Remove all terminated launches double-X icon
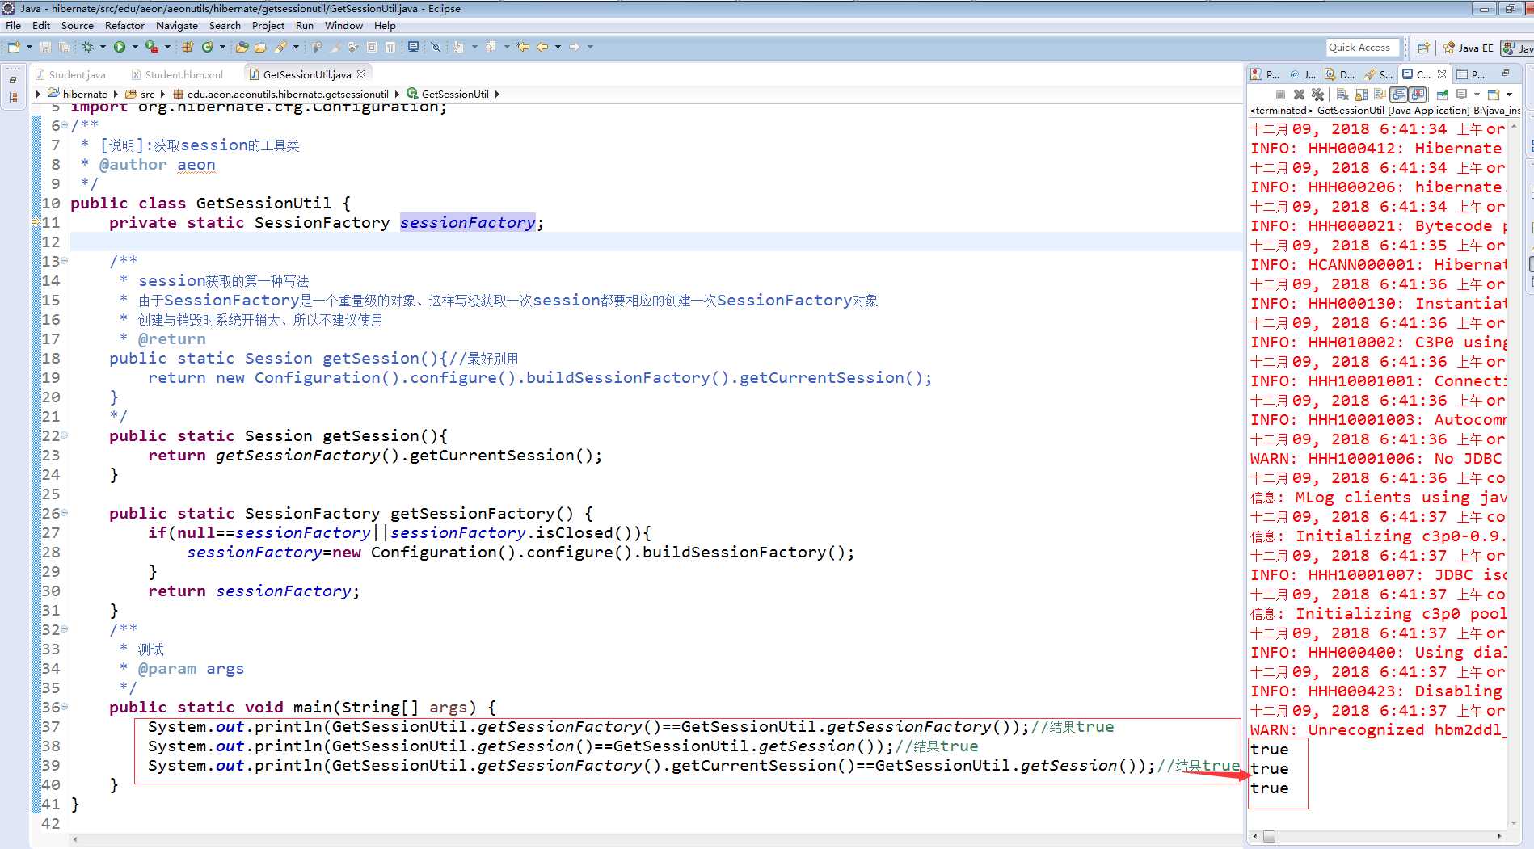1534x849 pixels. point(1317,95)
